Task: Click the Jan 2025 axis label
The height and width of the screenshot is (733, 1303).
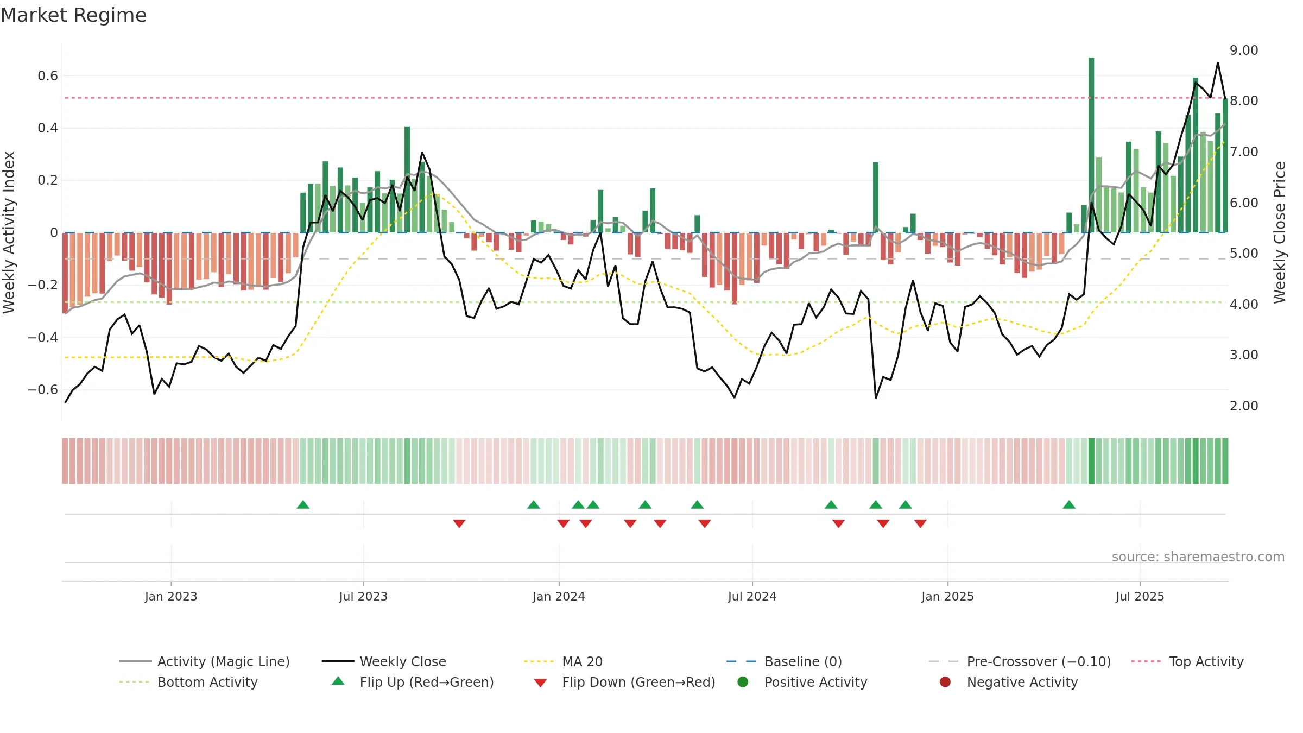Action: click(947, 596)
